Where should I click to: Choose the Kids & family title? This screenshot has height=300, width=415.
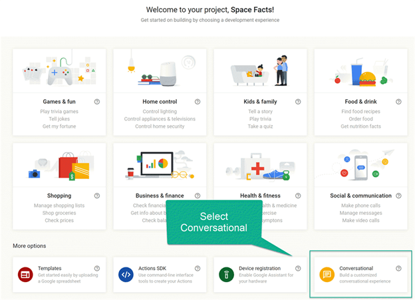(260, 102)
